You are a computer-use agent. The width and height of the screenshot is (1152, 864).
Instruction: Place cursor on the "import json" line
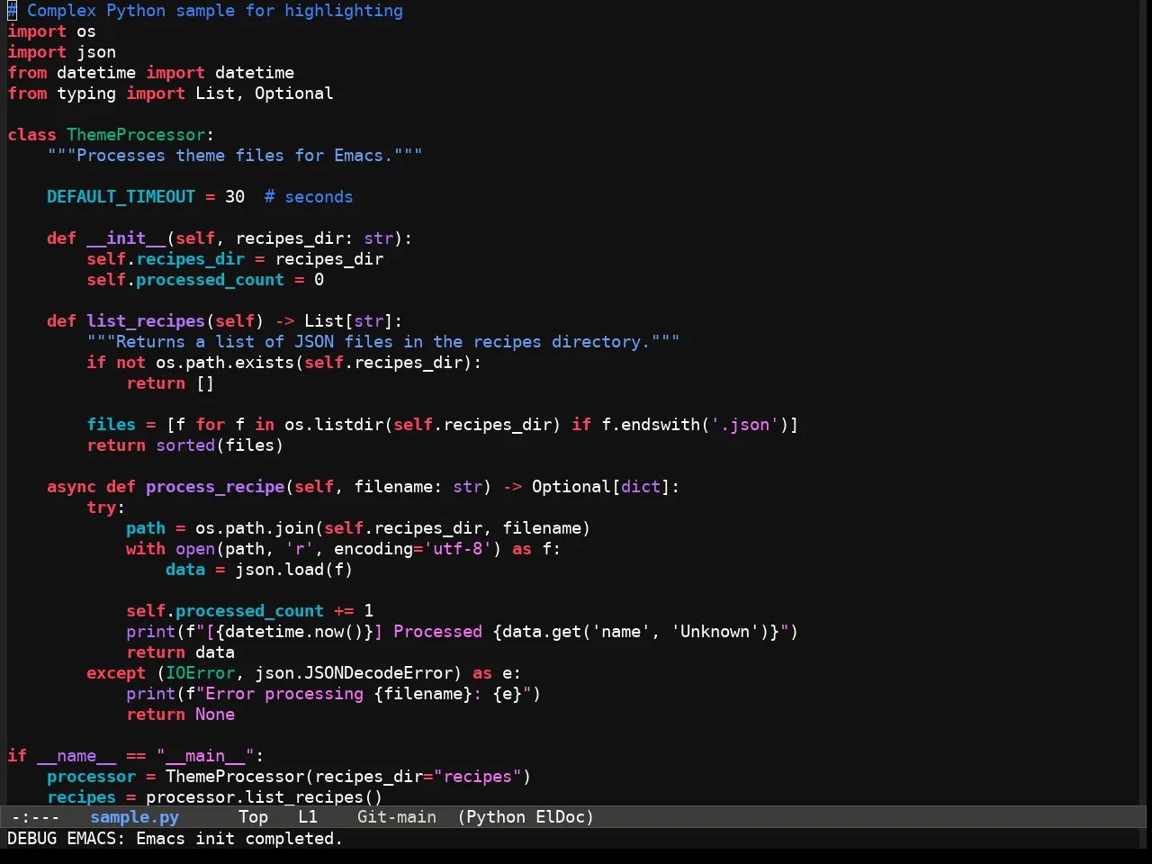pyautogui.click(x=61, y=52)
